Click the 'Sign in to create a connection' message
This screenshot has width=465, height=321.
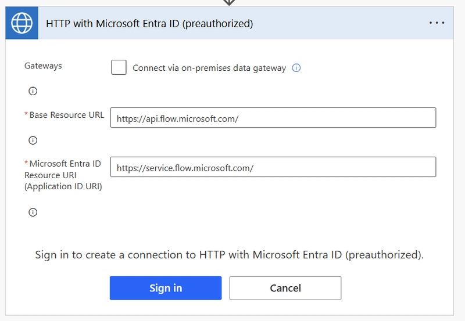[229, 255]
